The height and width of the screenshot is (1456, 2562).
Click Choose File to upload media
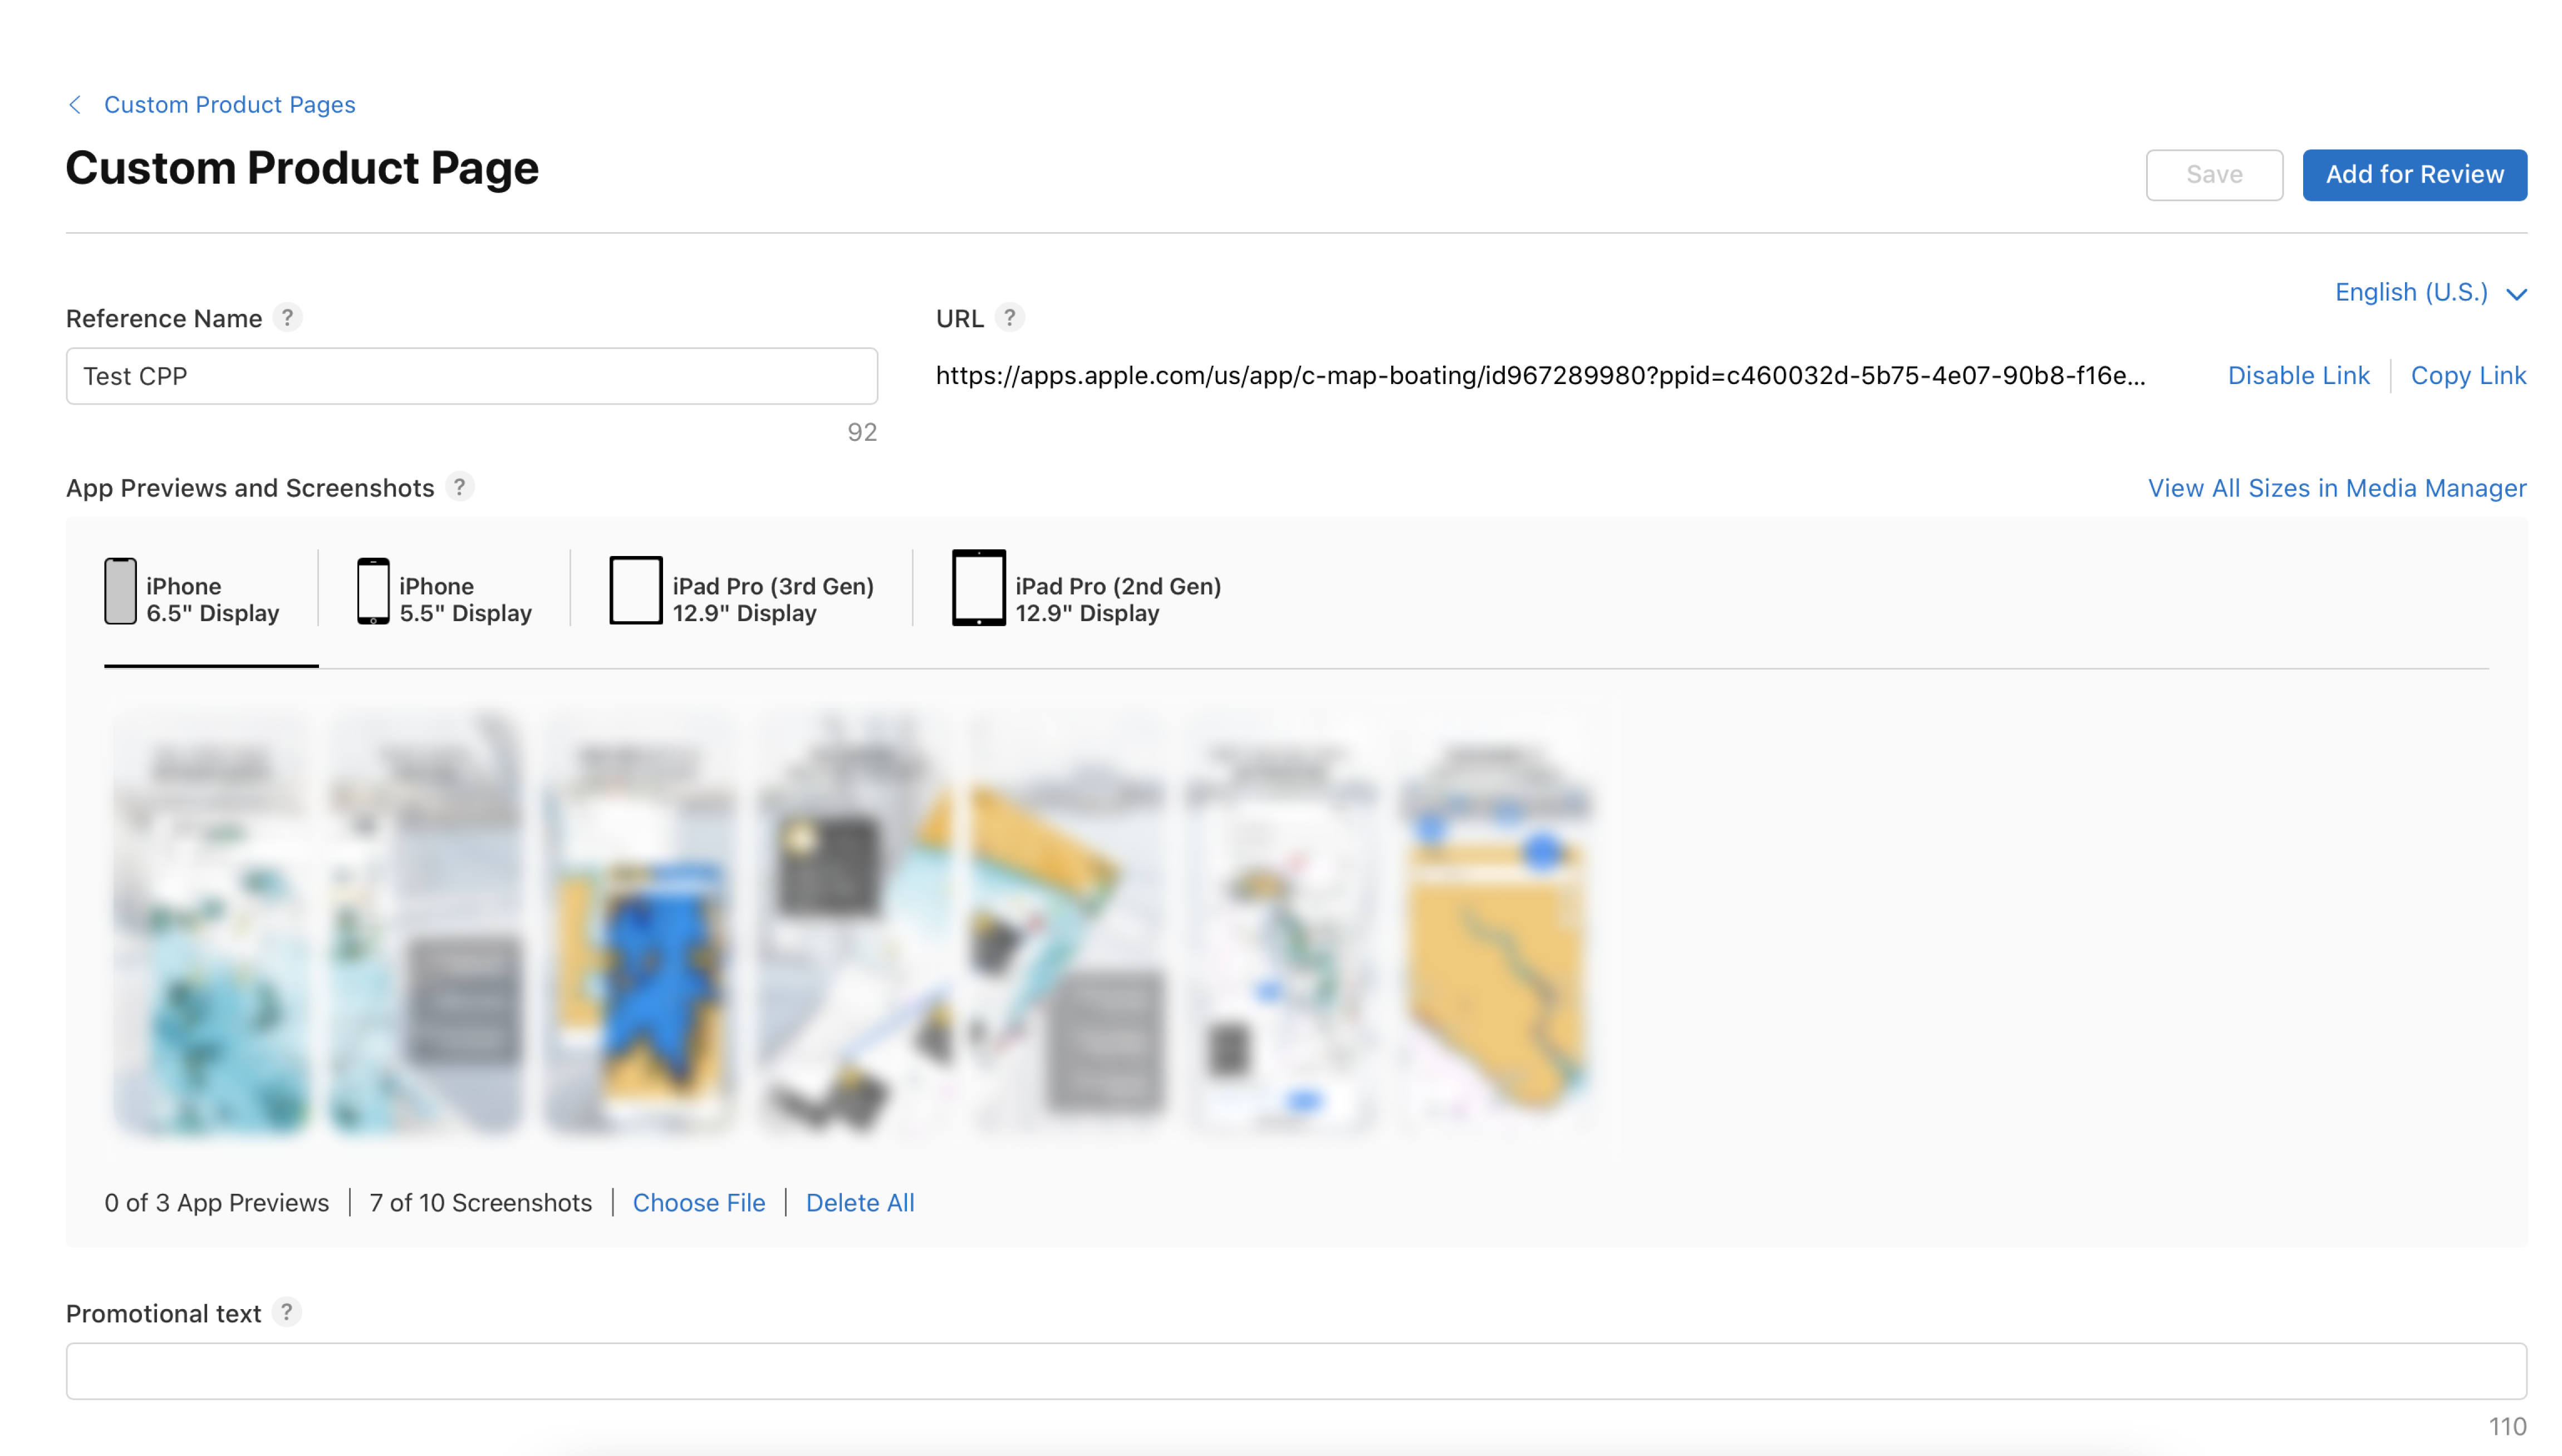click(698, 1203)
